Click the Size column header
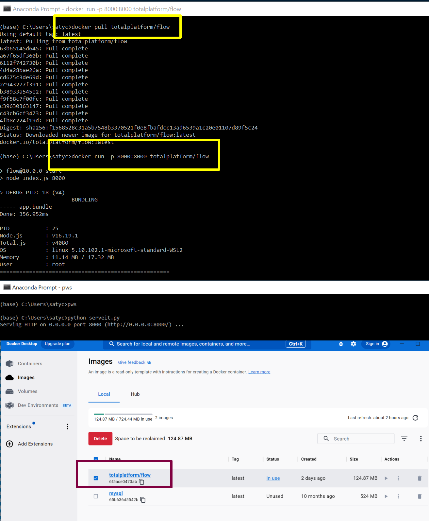The width and height of the screenshot is (429, 521). [x=354, y=459]
